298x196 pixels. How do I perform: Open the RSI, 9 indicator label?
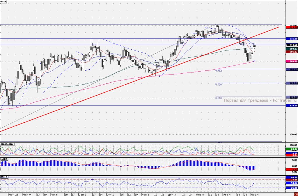4,177
